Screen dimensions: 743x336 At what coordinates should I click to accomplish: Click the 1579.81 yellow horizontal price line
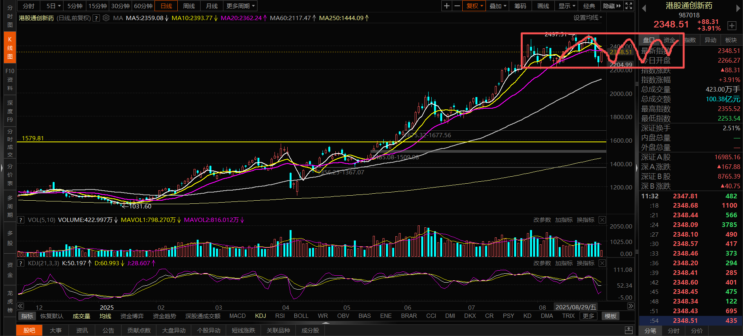(x=311, y=142)
